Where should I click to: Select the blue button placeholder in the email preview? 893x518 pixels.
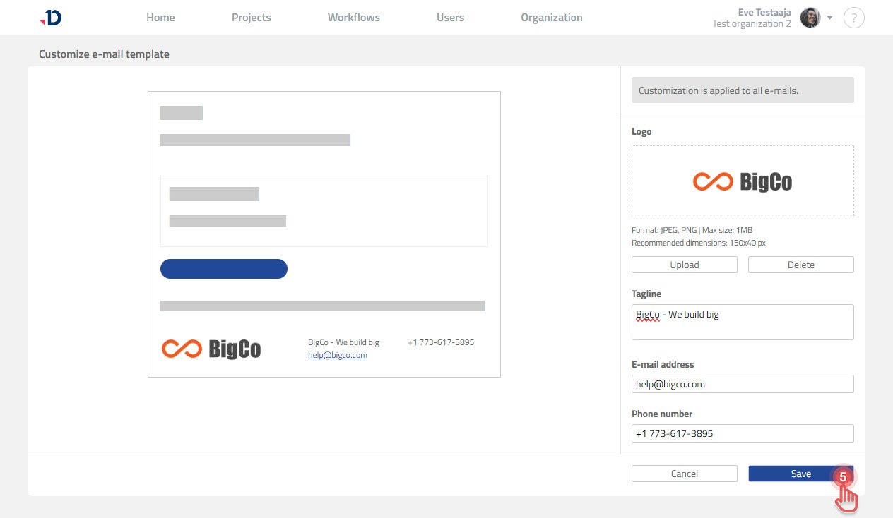pyautogui.click(x=224, y=269)
